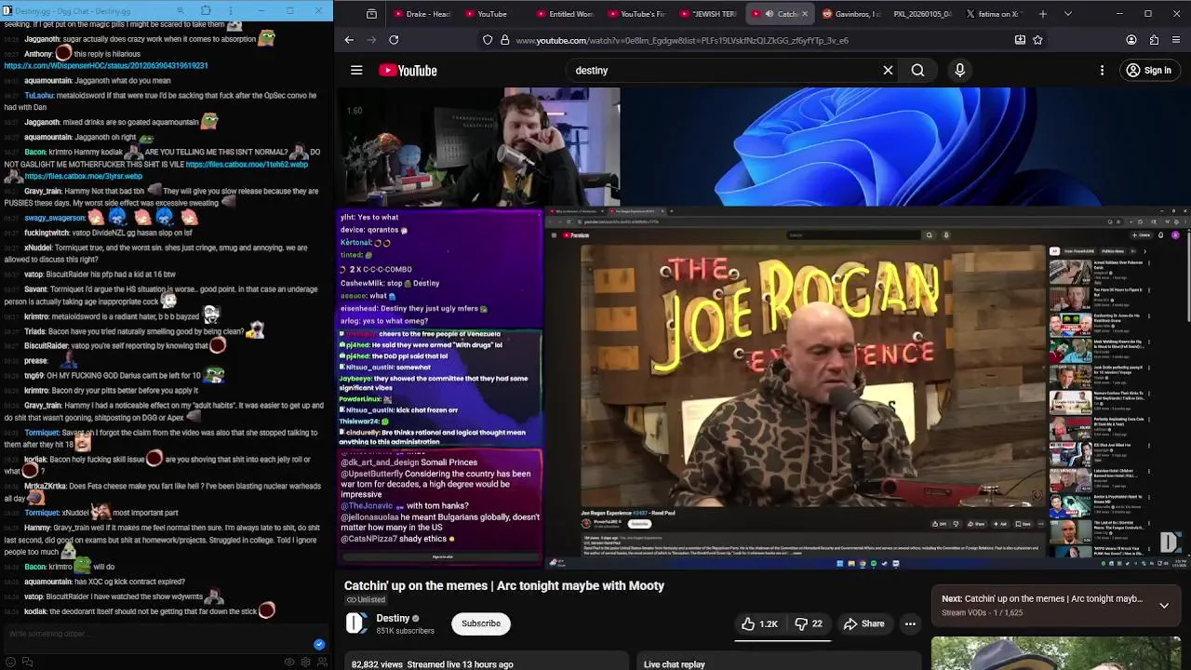Image resolution: width=1191 pixels, height=670 pixels.
Task: Close the active Catchin' tab
Action: pyautogui.click(x=805, y=14)
